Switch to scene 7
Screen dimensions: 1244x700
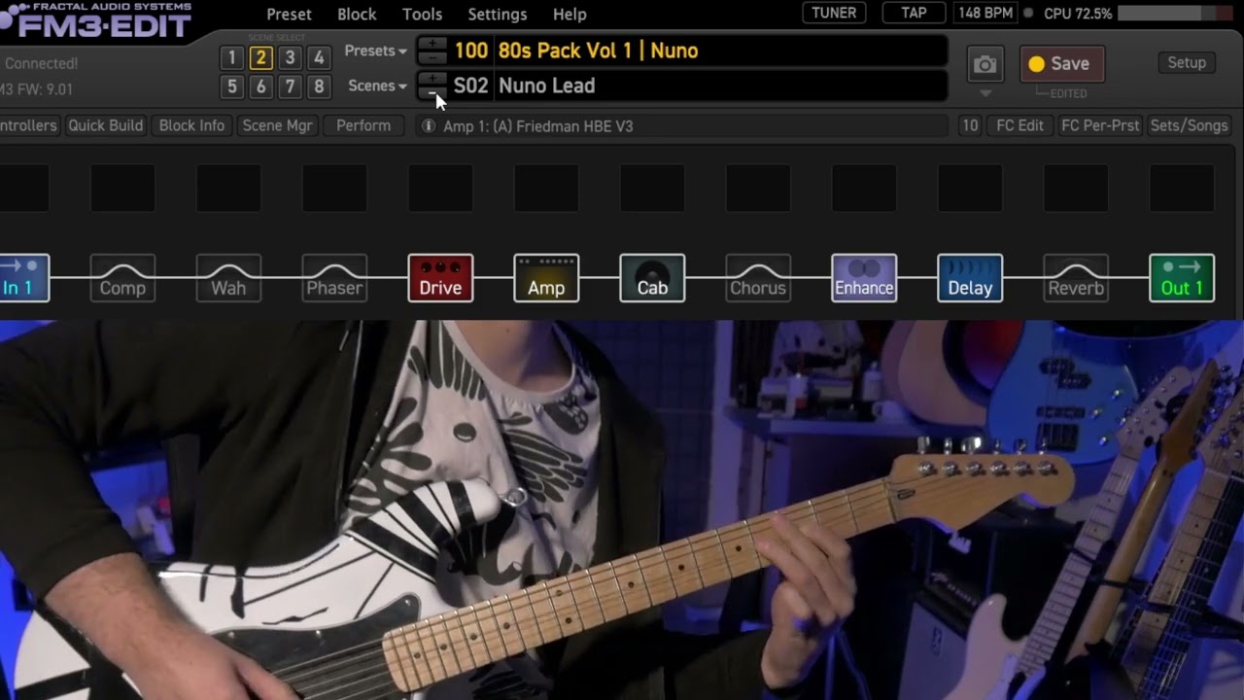click(x=290, y=87)
